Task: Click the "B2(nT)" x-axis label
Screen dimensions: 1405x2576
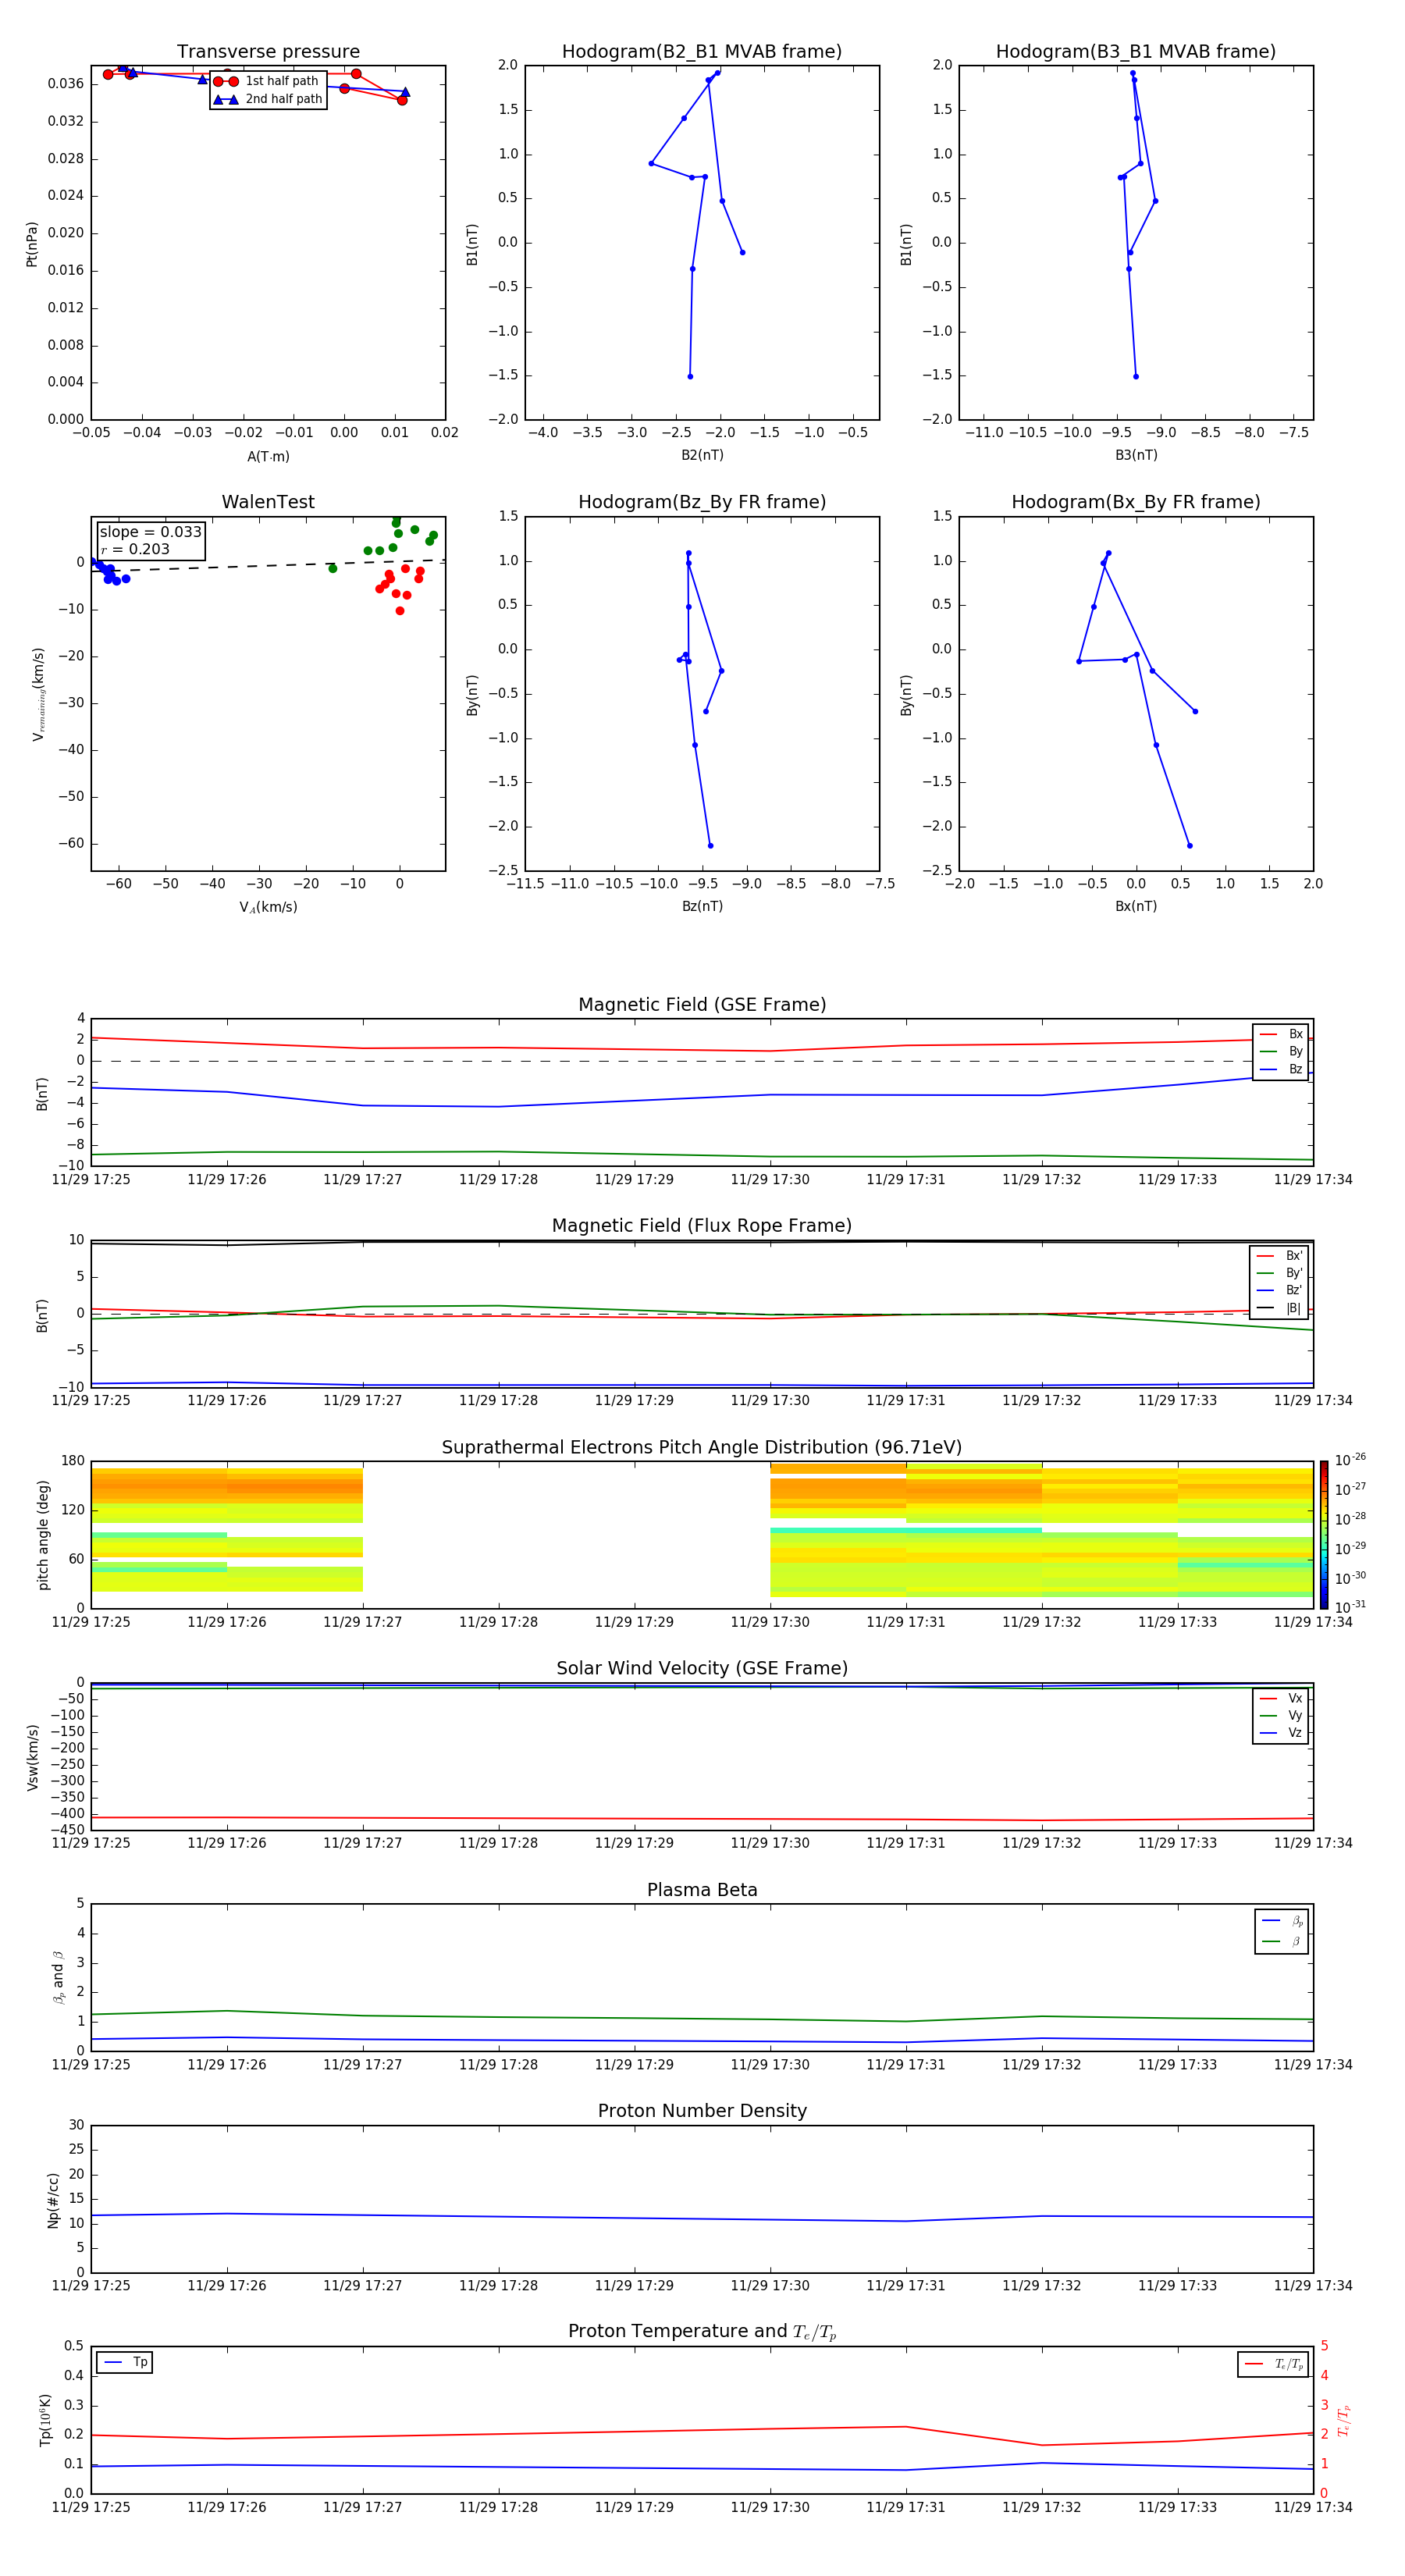Action: pos(702,455)
